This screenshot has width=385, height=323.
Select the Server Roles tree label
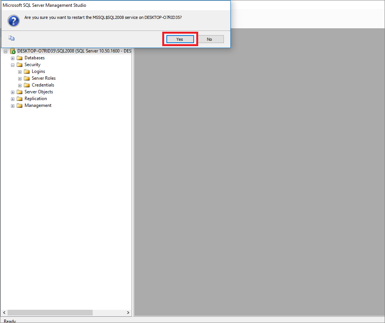coord(44,78)
